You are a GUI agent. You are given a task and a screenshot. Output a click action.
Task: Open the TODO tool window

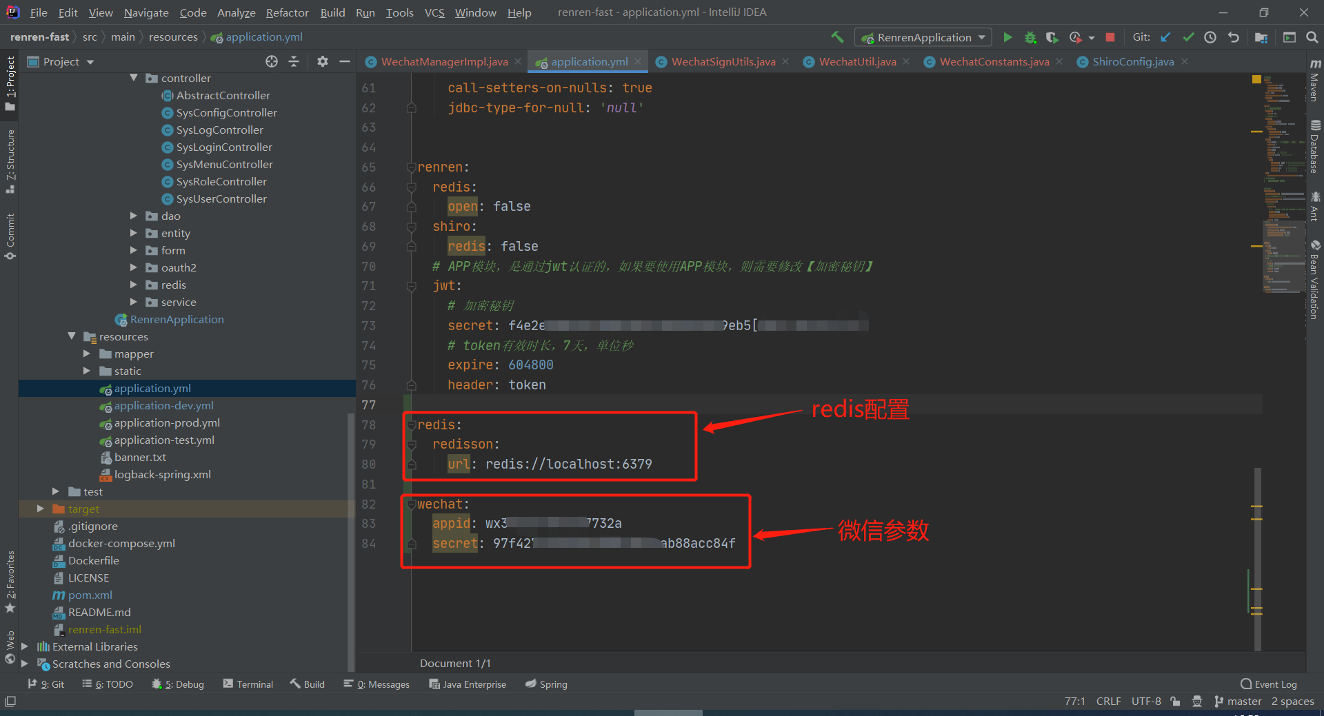108,684
